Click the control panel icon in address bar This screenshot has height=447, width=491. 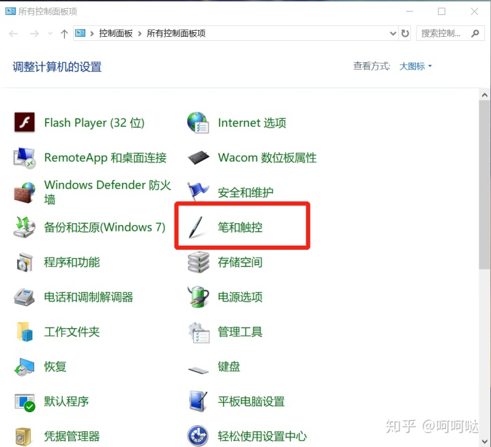(x=80, y=33)
